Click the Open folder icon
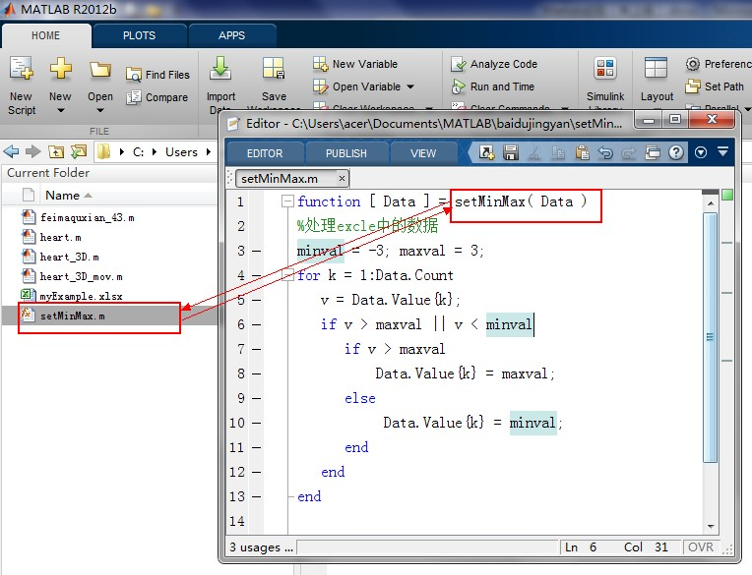 coord(99,70)
